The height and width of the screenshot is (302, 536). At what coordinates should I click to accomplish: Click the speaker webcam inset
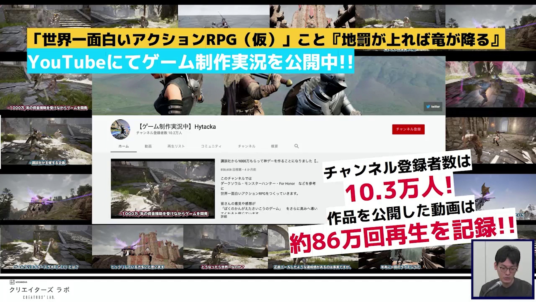[x=502, y=269]
